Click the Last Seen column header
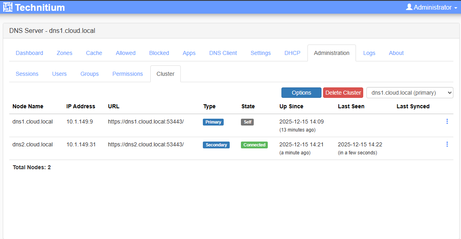461x239 pixels. click(x=351, y=106)
